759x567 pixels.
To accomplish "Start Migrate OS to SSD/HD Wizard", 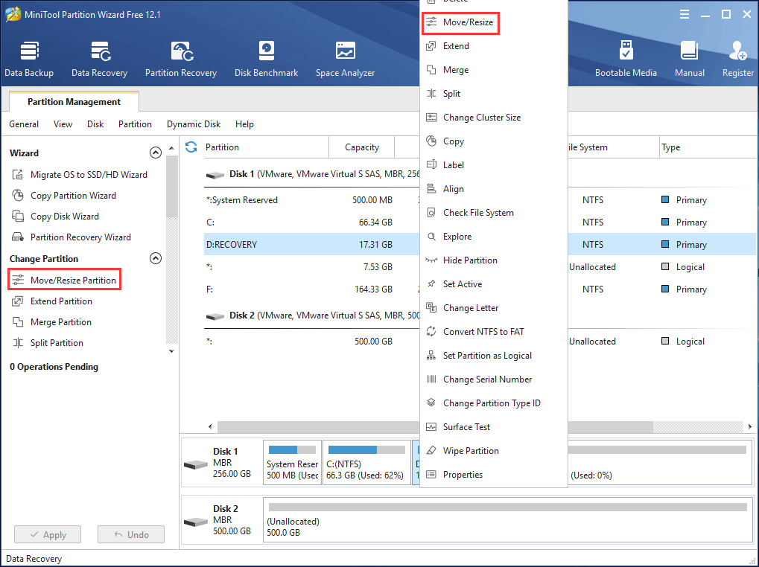I will click(80, 175).
